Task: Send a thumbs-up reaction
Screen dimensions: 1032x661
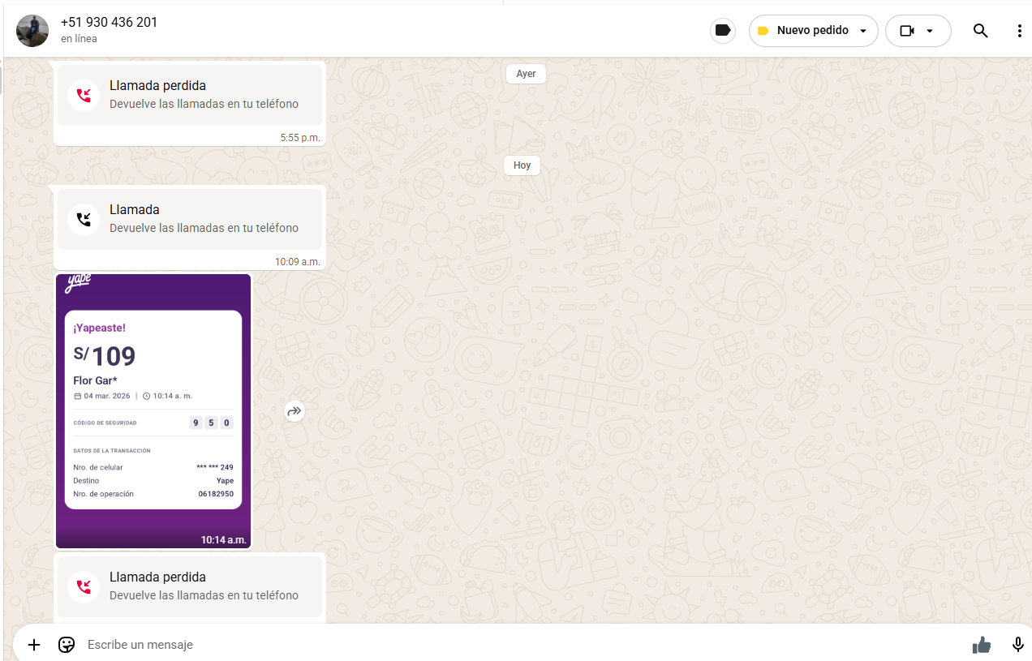Action: tap(982, 645)
